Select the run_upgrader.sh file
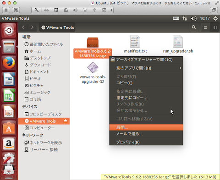Image resolution: width=220 pixels, height=180 pixels. [x=178, y=44]
